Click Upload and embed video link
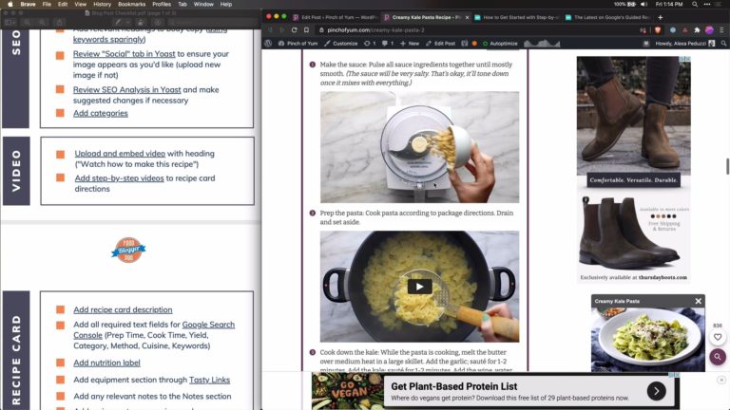The height and width of the screenshot is (410, 730). click(120, 154)
